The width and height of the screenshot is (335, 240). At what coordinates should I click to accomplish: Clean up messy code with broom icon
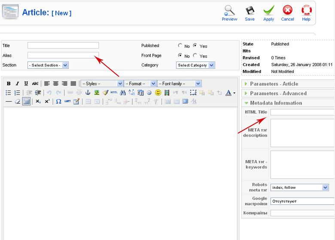pos(105,92)
